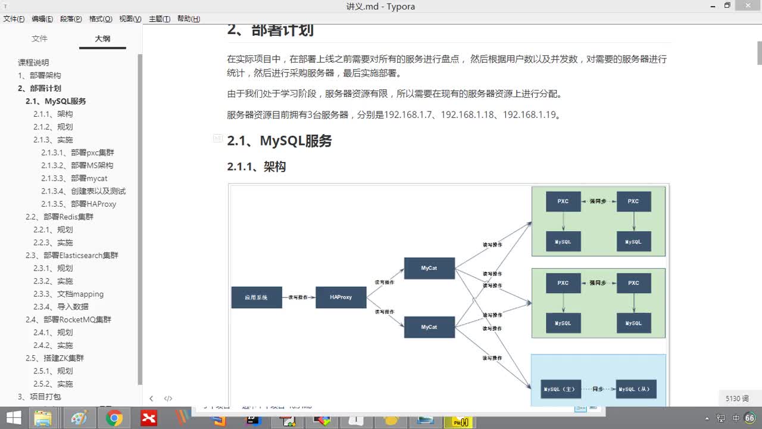Image resolution: width=762 pixels, height=429 pixels.
Task: Open the 文件(F) menu
Action: coord(14,19)
